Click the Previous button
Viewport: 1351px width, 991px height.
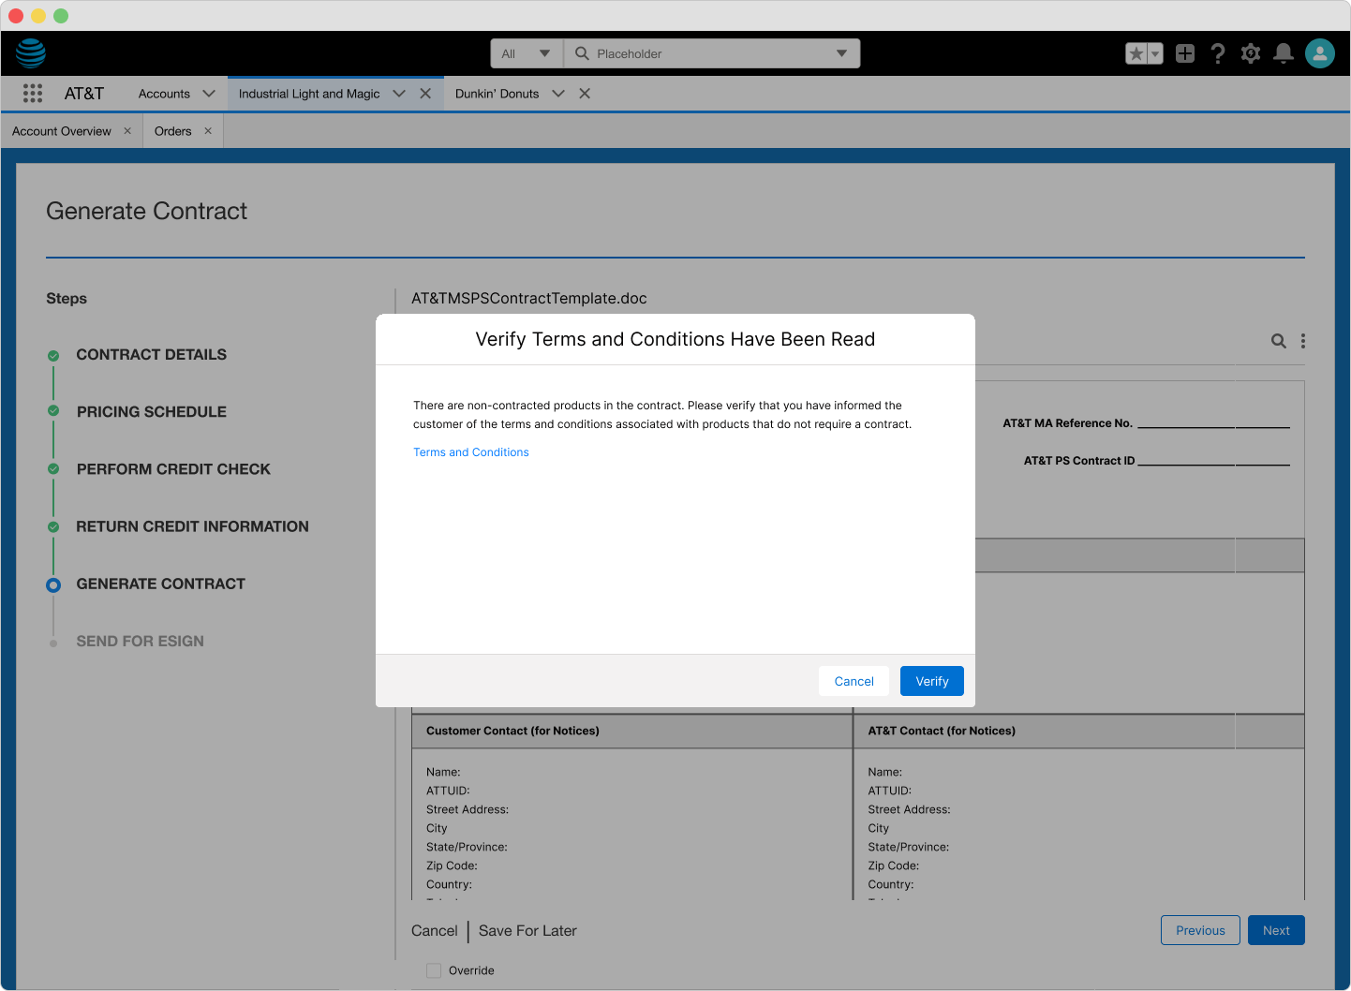pos(1200,930)
